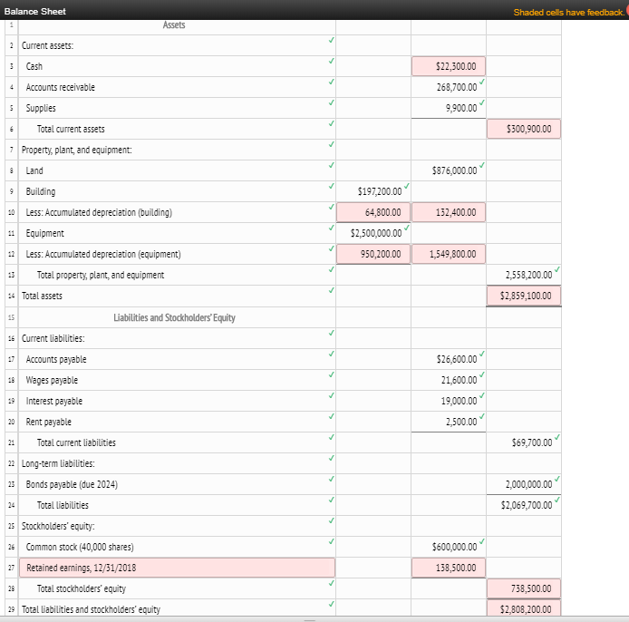Click the Accounts receivable label cell
Viewport: 629px width, 622px height.
[177, 87]
